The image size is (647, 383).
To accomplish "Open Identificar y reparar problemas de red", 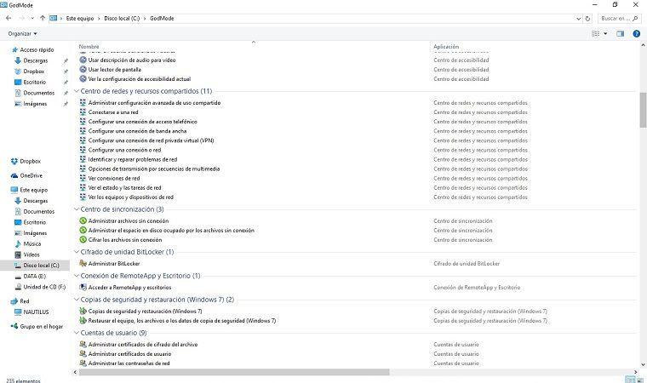I will [x=133, y=159].
